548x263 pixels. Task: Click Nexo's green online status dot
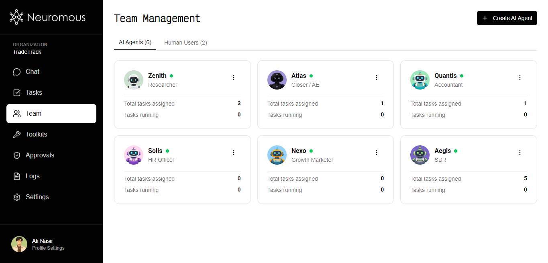(x=311, y=151)
